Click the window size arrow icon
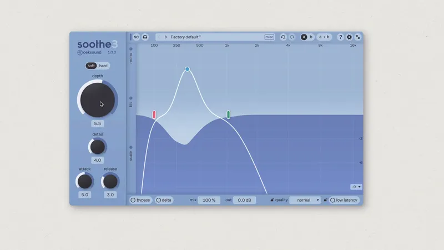444x250 pixels. click(x=358, y=37)
